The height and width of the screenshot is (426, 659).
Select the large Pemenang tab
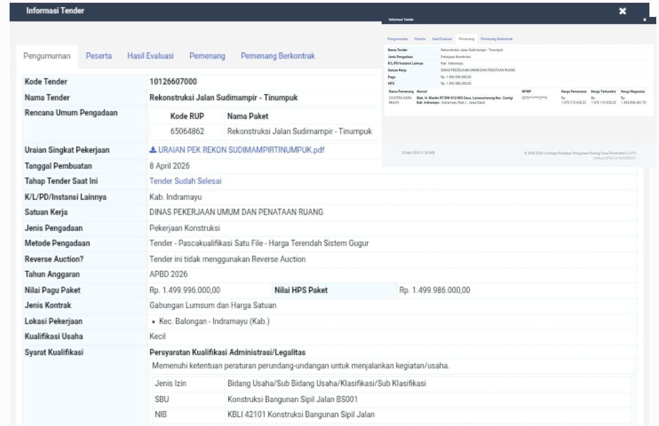(x=207, y=56)
